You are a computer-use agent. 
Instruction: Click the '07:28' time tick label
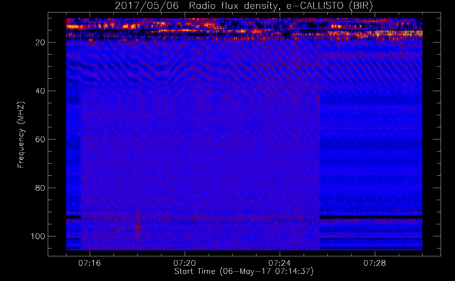[x=375, y=263]
